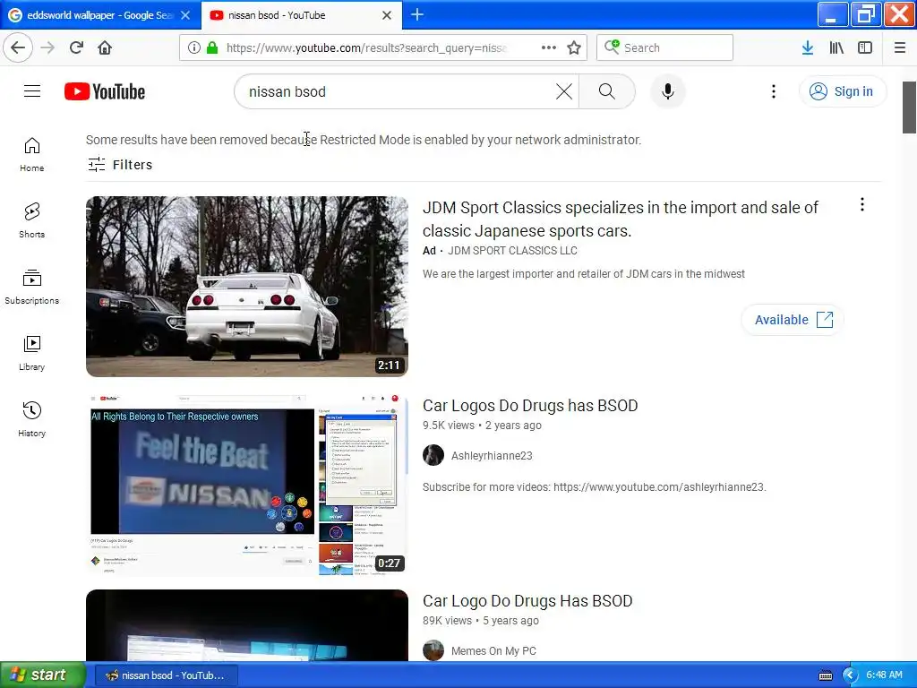Focus the browser URL address bar
This screenshot has width=917, height=688.
[365, 47]
